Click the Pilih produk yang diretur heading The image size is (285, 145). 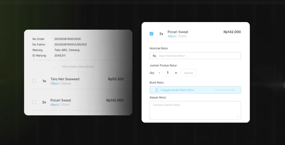point(78,67)
